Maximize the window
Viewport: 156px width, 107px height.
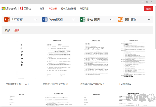click(x=147, y=2)
